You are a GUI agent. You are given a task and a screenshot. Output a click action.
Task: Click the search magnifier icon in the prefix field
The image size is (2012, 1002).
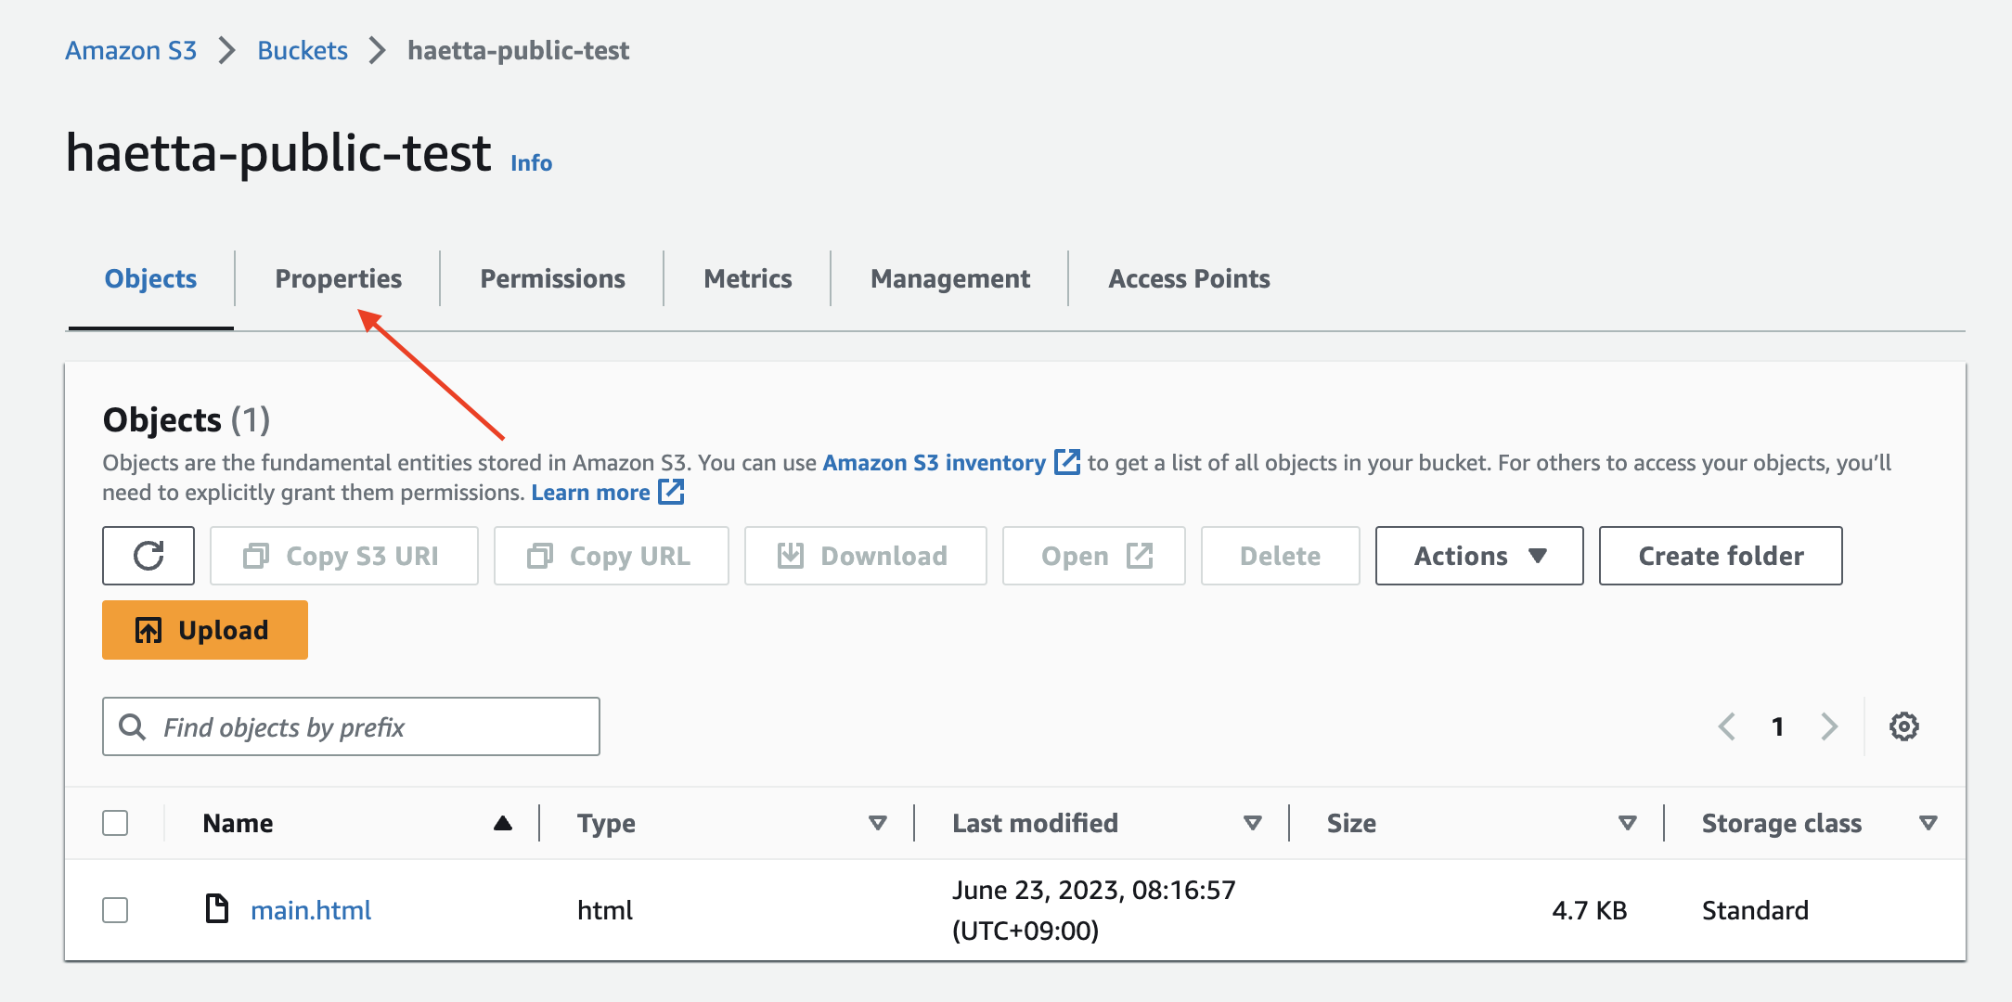(133, 727)
